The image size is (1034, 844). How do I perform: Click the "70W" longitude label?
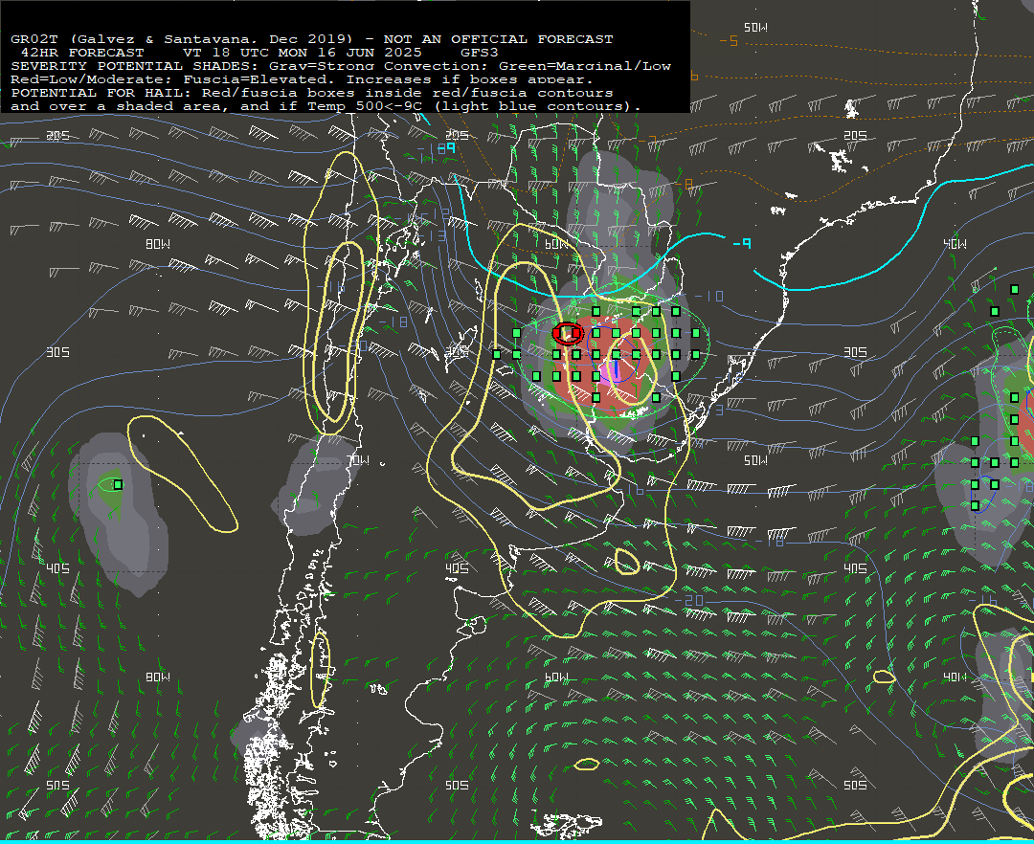point(357,460)
